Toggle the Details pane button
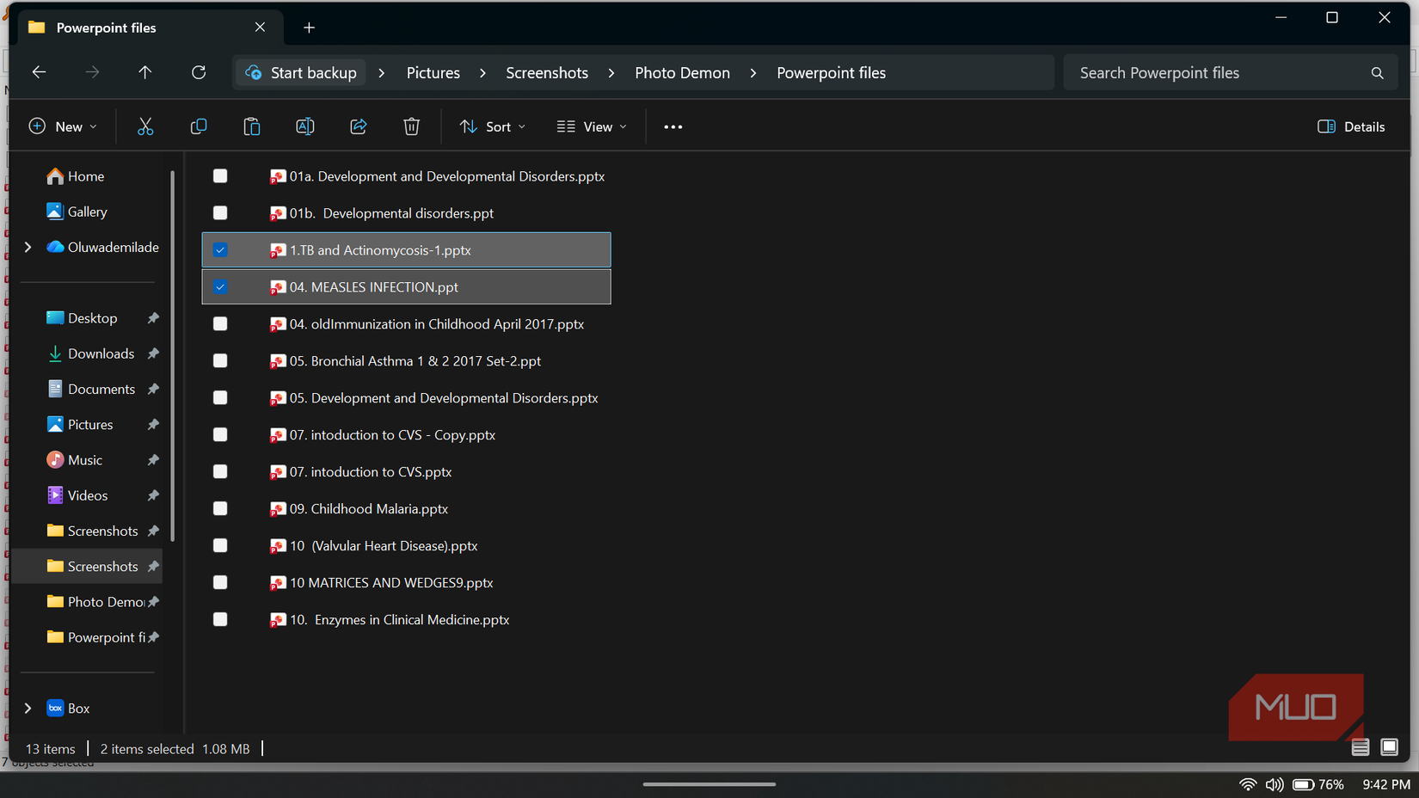This screenshot has height=798, width=1419. click(x=1351, y=126)
